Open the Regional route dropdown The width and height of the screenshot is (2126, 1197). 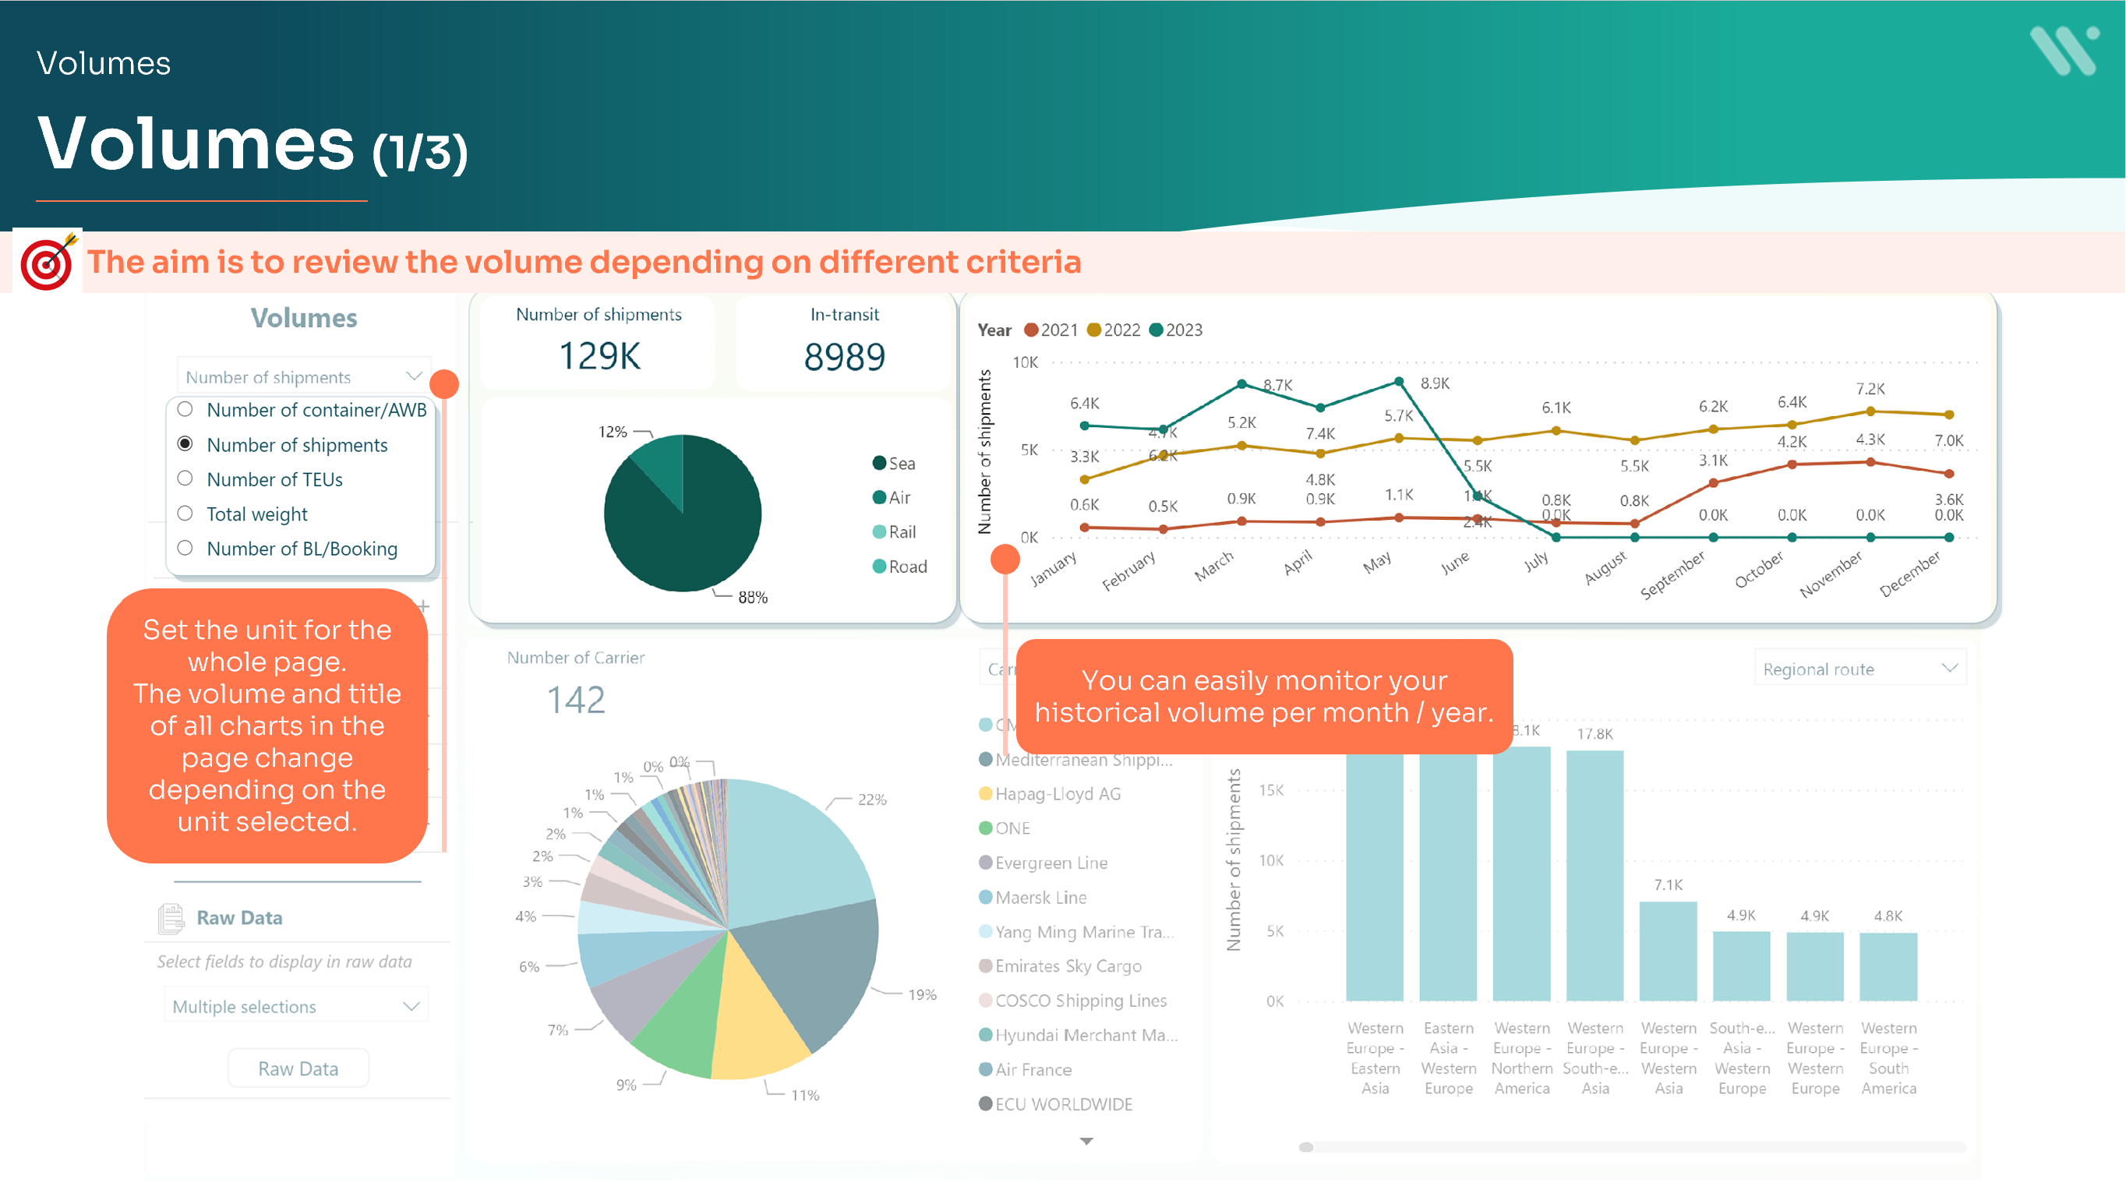pos(1948,669)
